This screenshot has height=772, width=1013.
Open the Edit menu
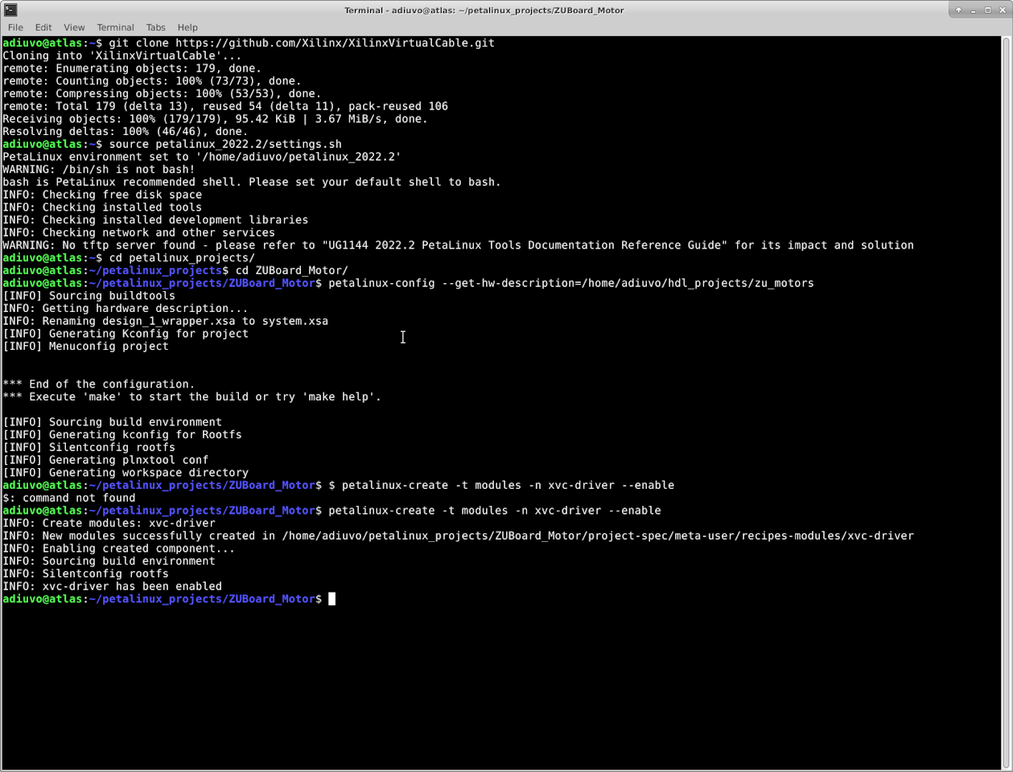pos(43,27)
